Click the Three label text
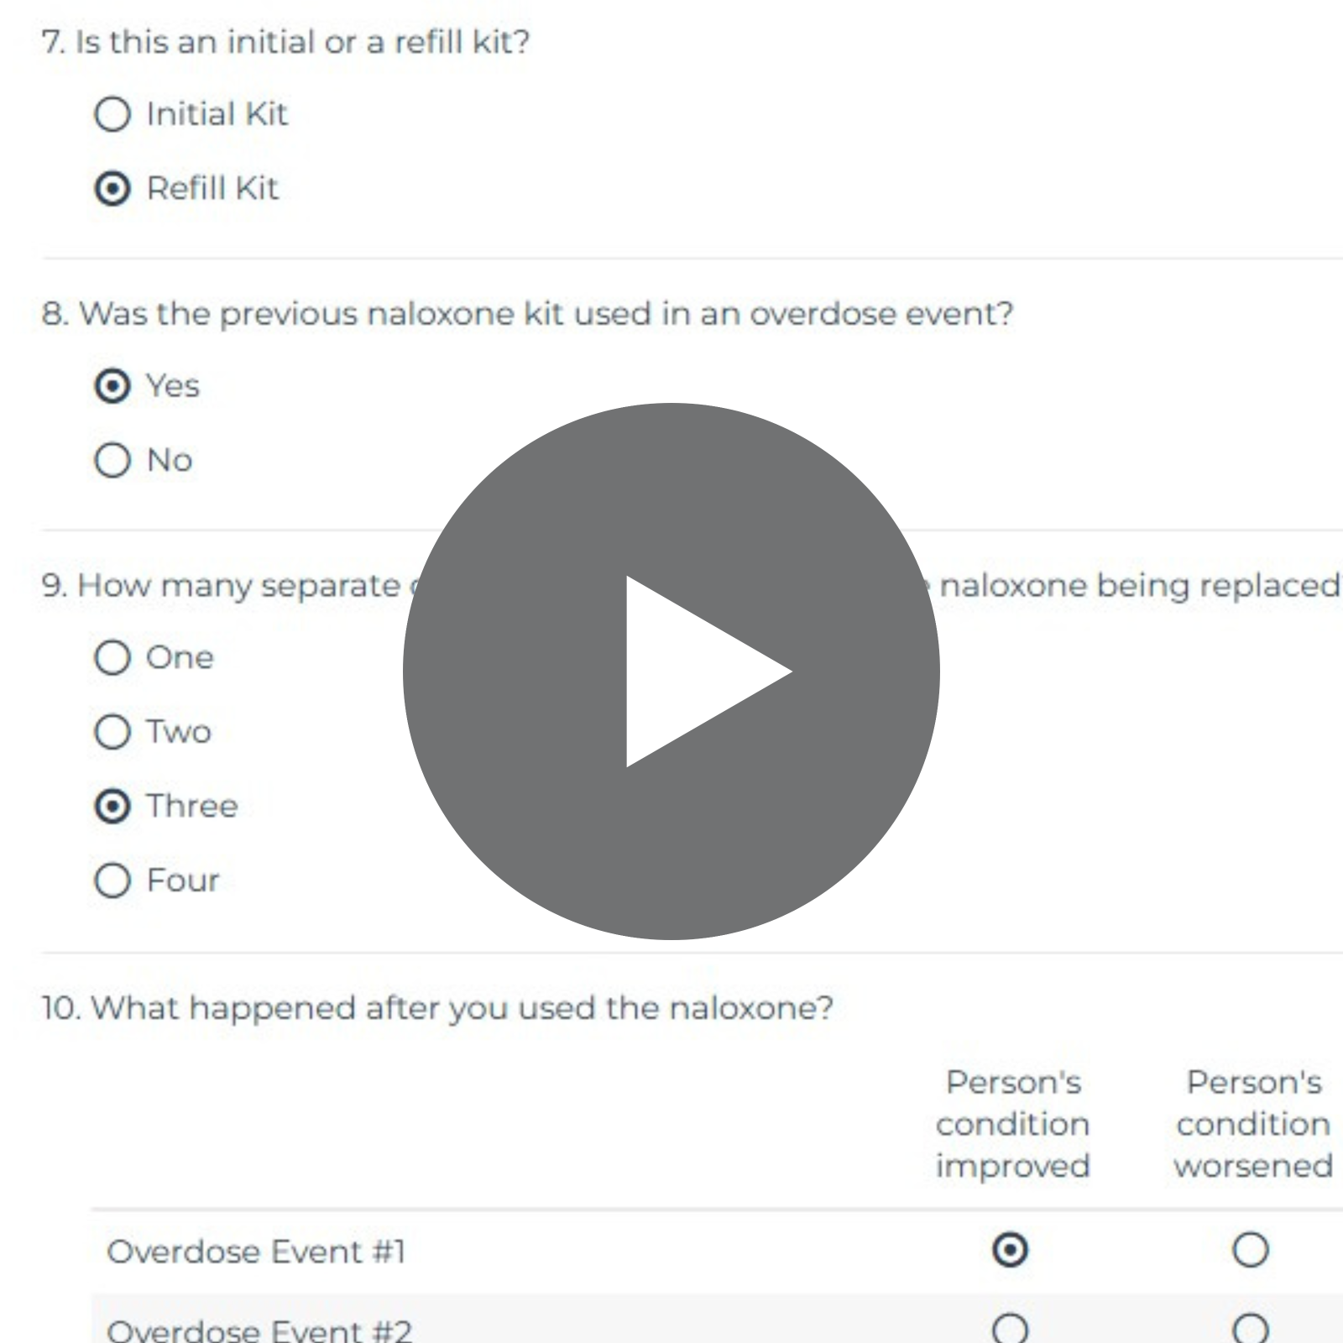The height and width of the screenshot is (1343, 1343). tap(192, 806)
